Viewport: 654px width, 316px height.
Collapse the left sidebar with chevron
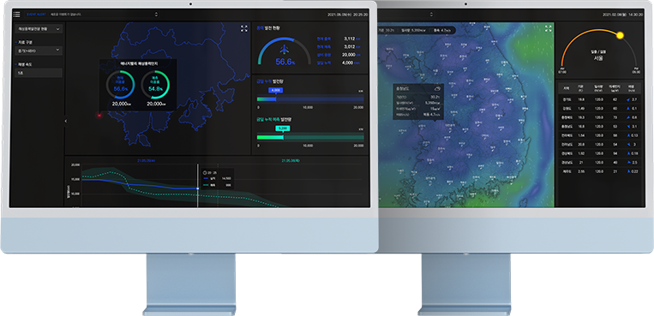[65, 121]
